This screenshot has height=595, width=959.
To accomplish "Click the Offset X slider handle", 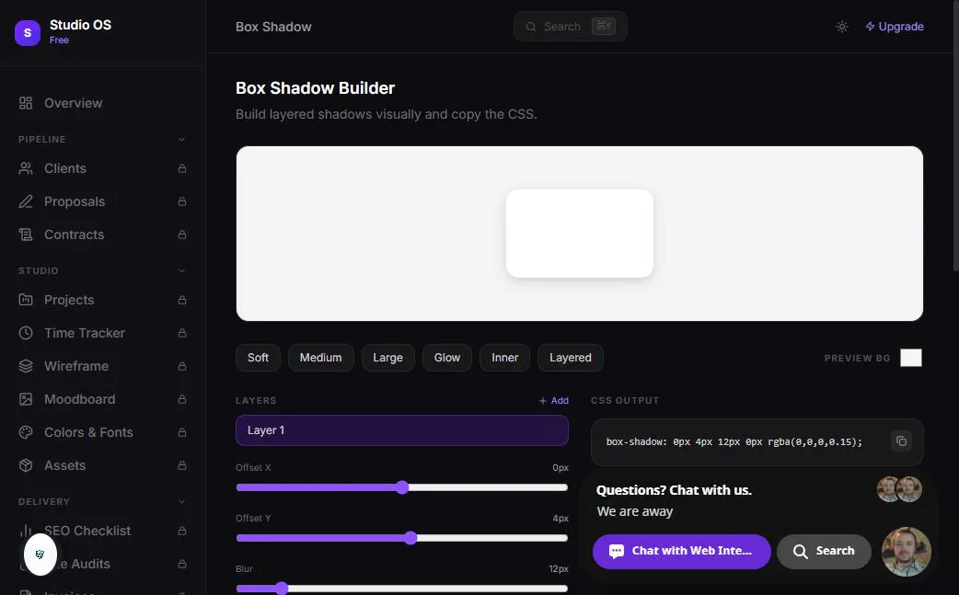I will click(402, 487).
